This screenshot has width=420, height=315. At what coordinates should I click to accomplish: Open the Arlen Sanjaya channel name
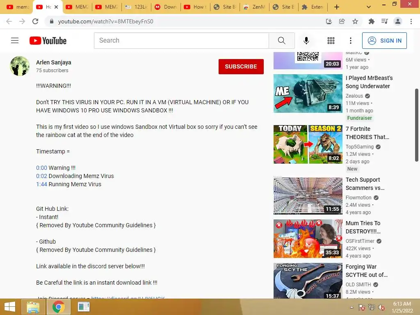(x=54, y=62)
